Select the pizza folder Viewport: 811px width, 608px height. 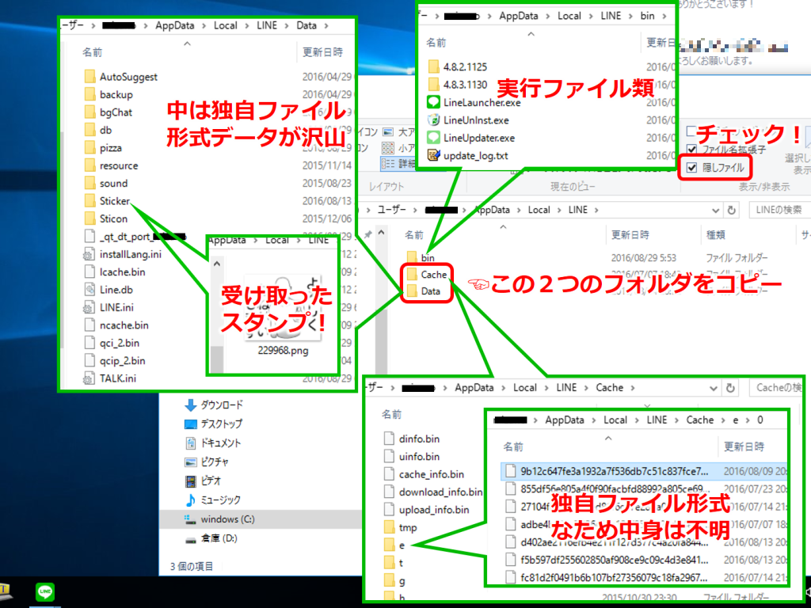pyautogui.click(x=103, y=148)
